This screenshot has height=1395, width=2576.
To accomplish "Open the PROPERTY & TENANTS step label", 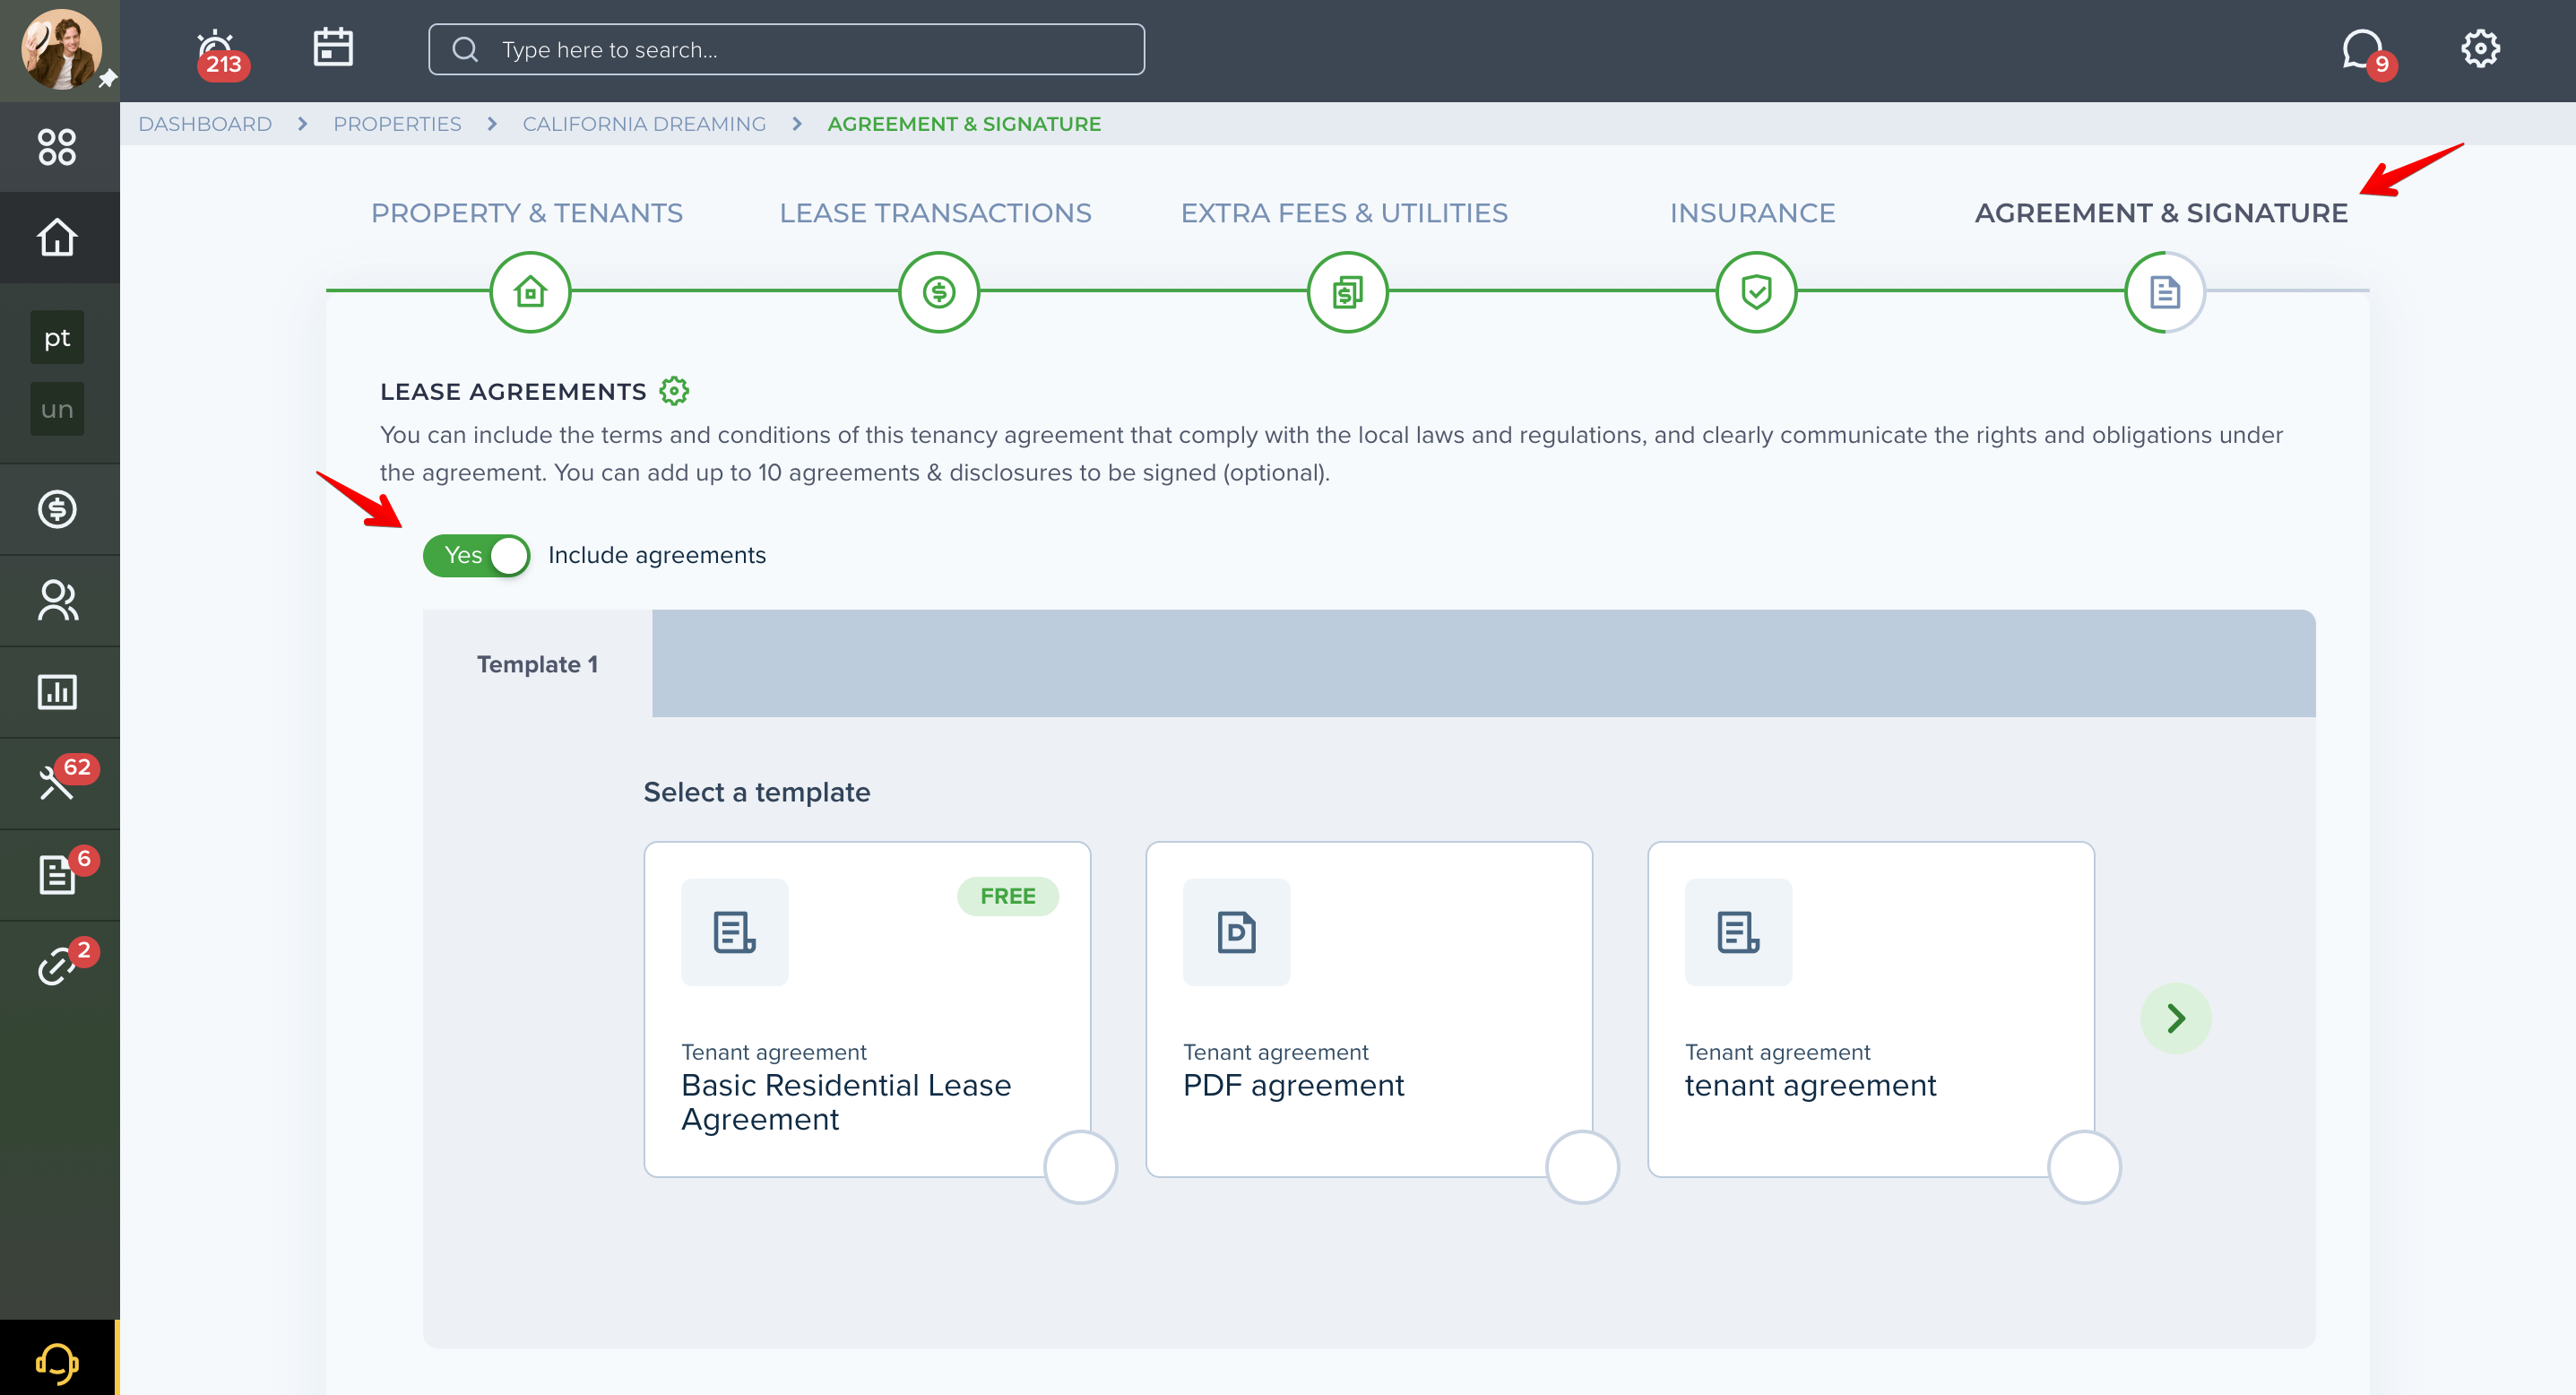I will pyautogui.click(x=527, y=213).
